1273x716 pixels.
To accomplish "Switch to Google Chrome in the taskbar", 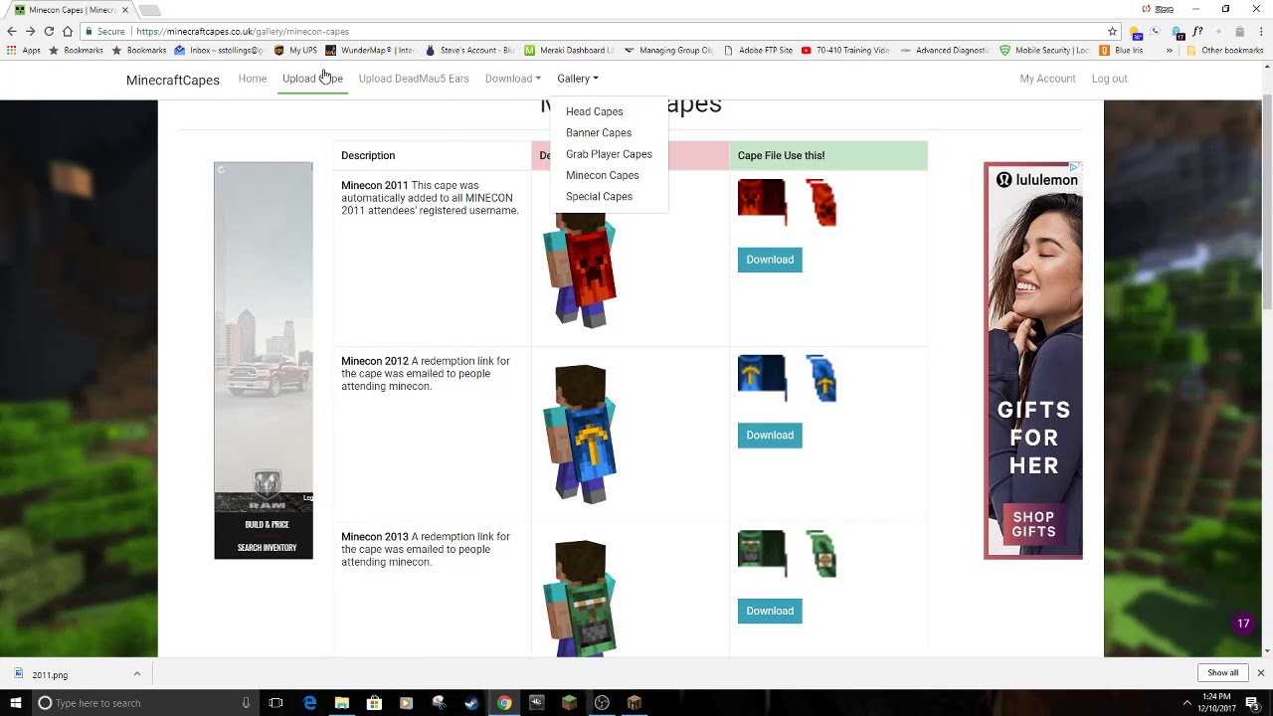I will click(504, 703).
